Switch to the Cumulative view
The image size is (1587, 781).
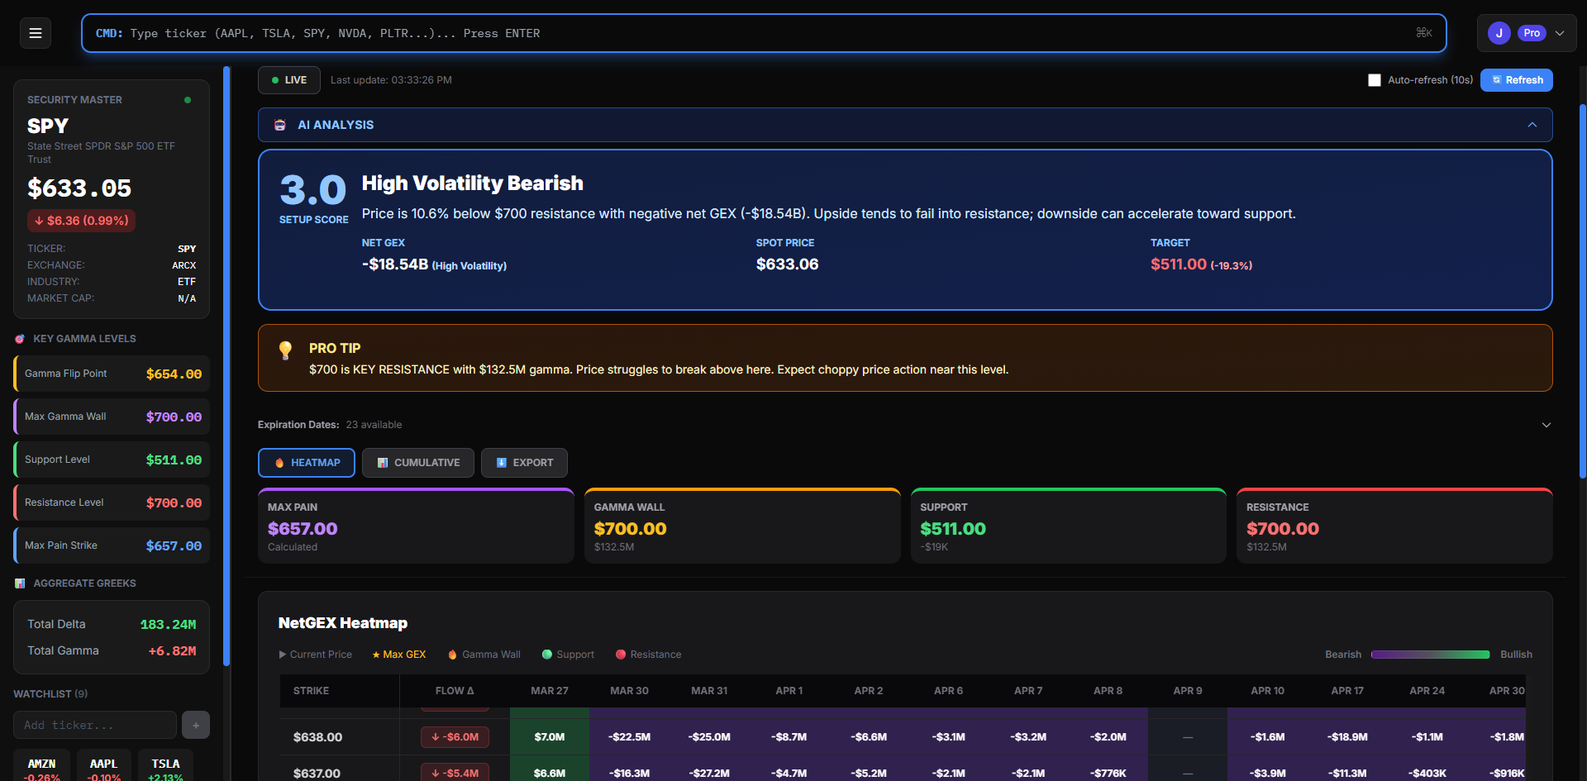pyautogui.click(x=417, y=463)
